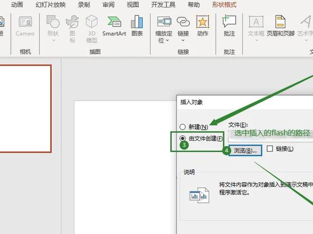This screenshot has height=234, width=313.
Task: Open the Cameo camera tool
Action: (x=25, y=26)
